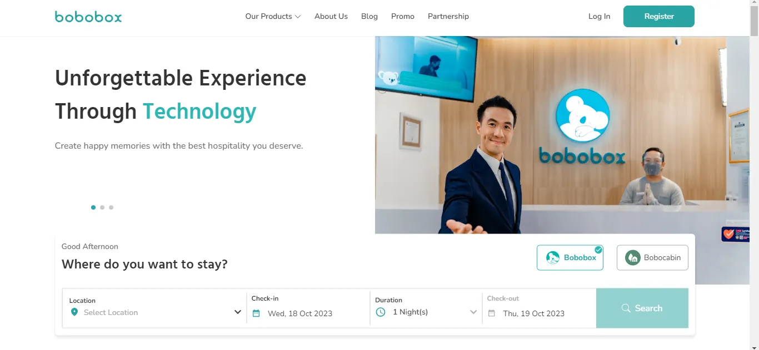Click the Check-in date field
Viewport: 759px width, 350px height.
308,308
